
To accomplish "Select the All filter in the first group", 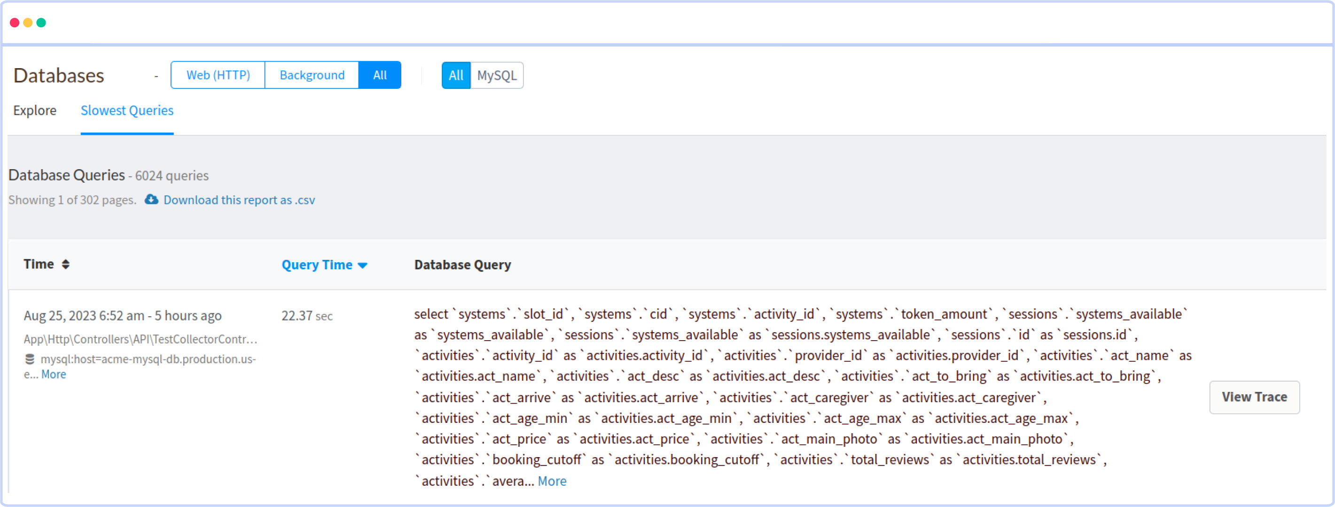I will [380, 75].
